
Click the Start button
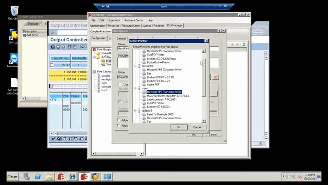[12, 177]
